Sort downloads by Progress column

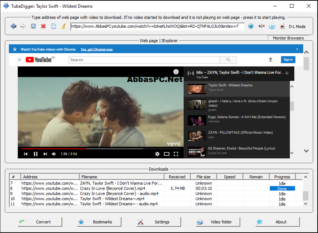click(x=282, y=177)
